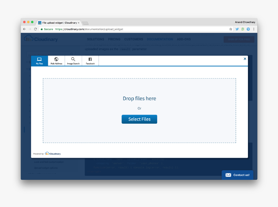Viewport: 278px width, 207px height.
Task: Click the Contact us! button
Action: coord(237,175)
